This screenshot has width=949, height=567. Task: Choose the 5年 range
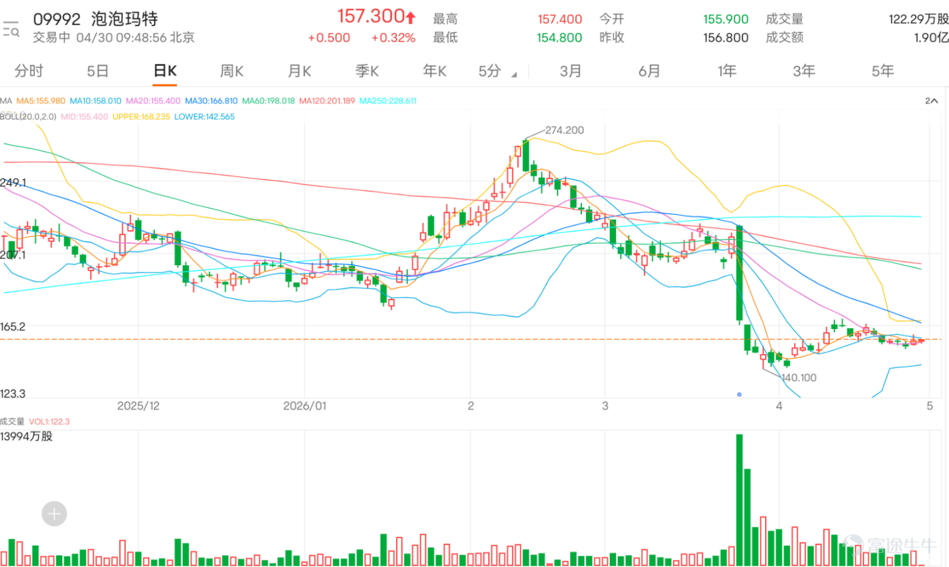(x=883, y=71)
